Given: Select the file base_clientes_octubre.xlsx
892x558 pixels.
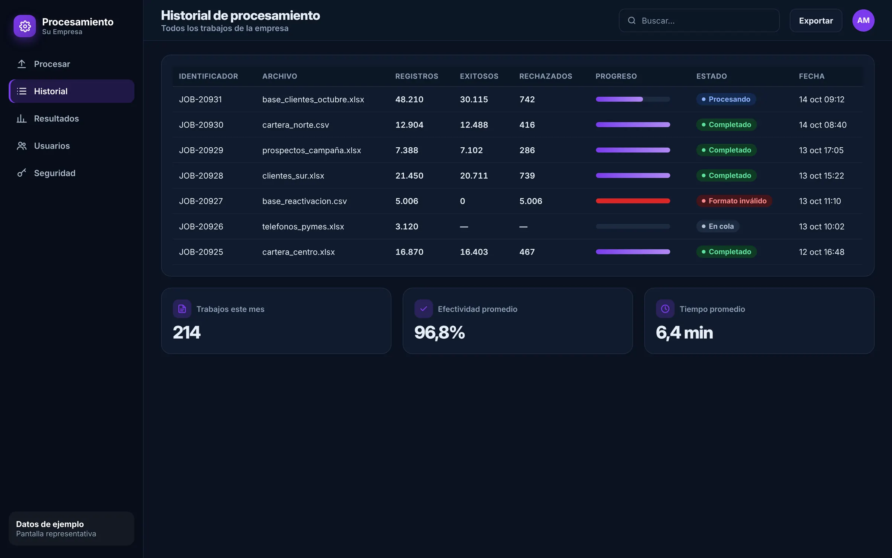Looking at the screenshot, I should point(313,99).
